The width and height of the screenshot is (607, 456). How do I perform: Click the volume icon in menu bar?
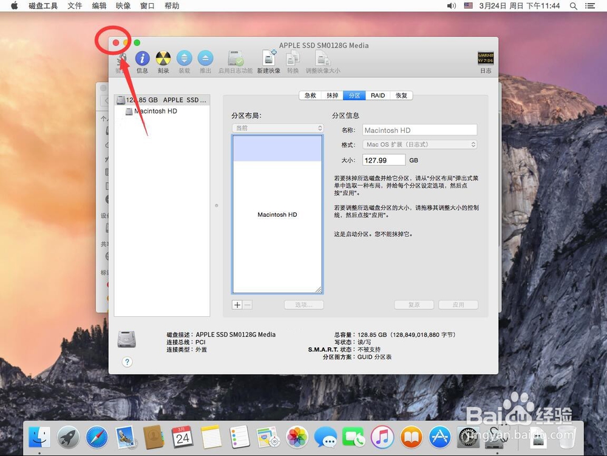(x=452, y=6)
